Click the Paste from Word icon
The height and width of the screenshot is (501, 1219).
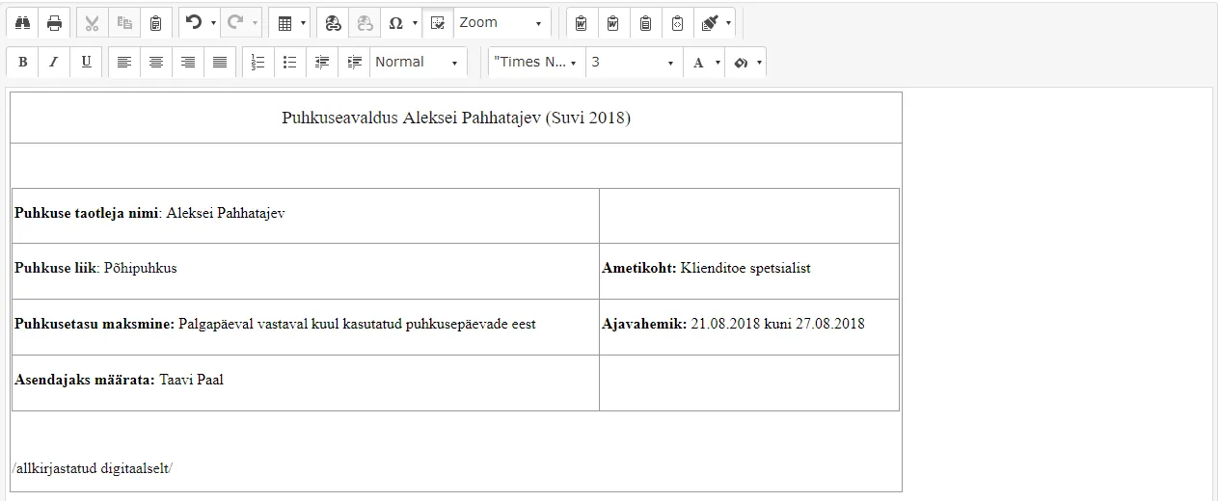click(582, 22)
